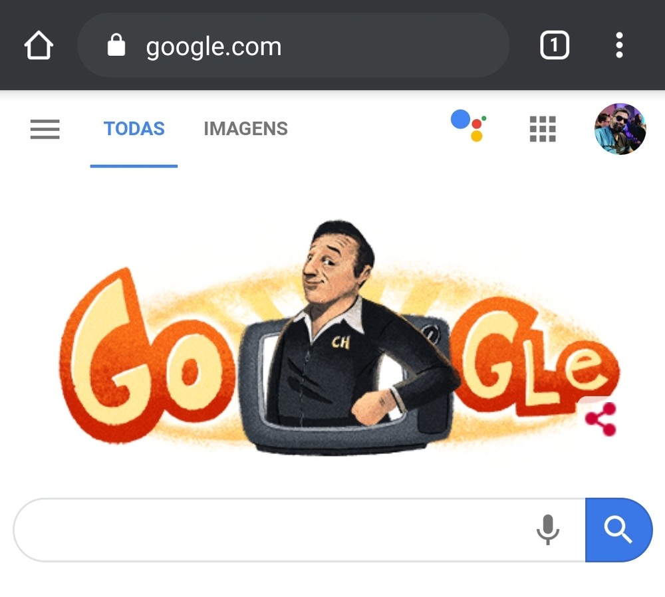
Task: Select the TODAS tab
Action: (134, 129)
